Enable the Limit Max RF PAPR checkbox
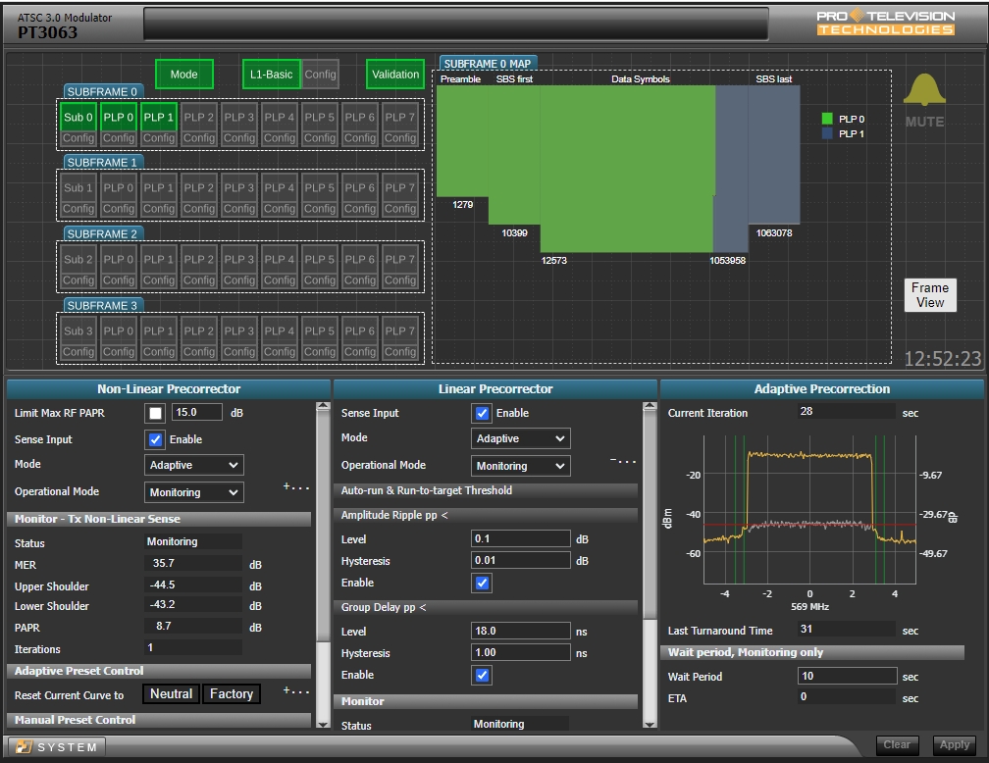The height and width of the screenshot is (763, 989). tap(155, 413)
